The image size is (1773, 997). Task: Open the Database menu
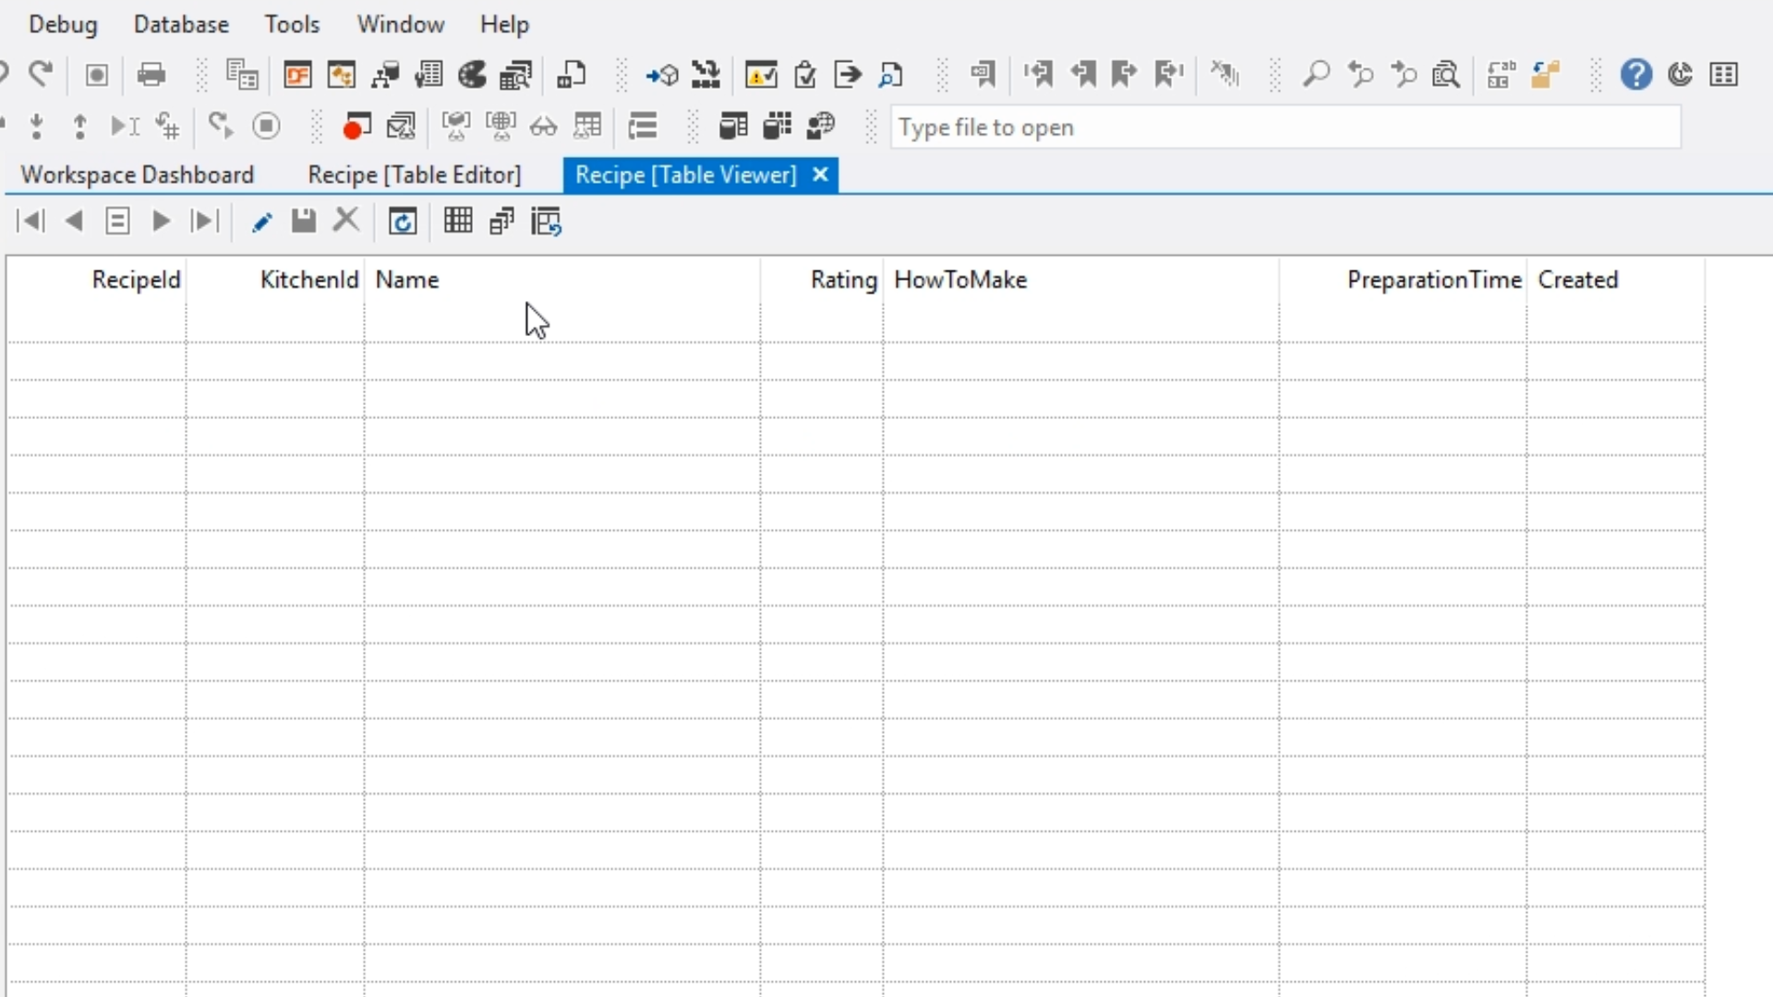click(181, 24)
